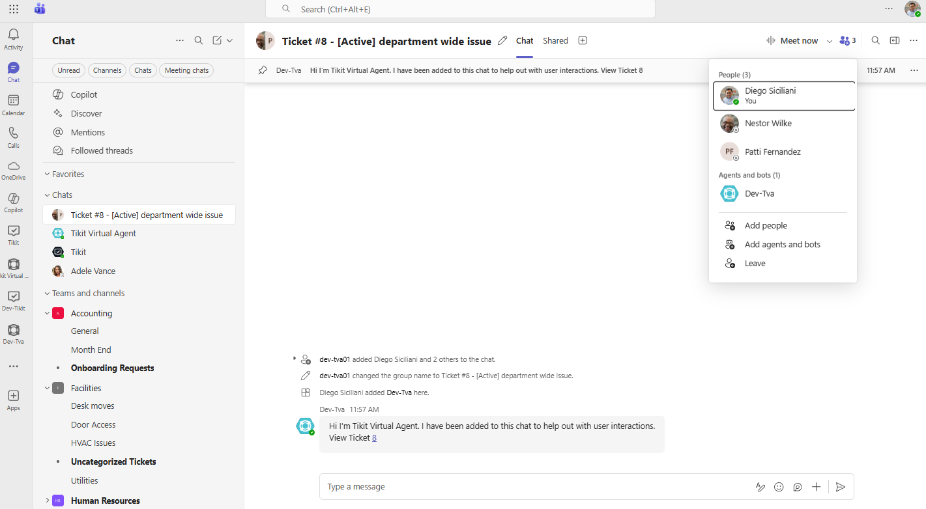926x509 pixels.
Task: Toggle the Meeting chats filter chip
Action: tap(186, 70)
